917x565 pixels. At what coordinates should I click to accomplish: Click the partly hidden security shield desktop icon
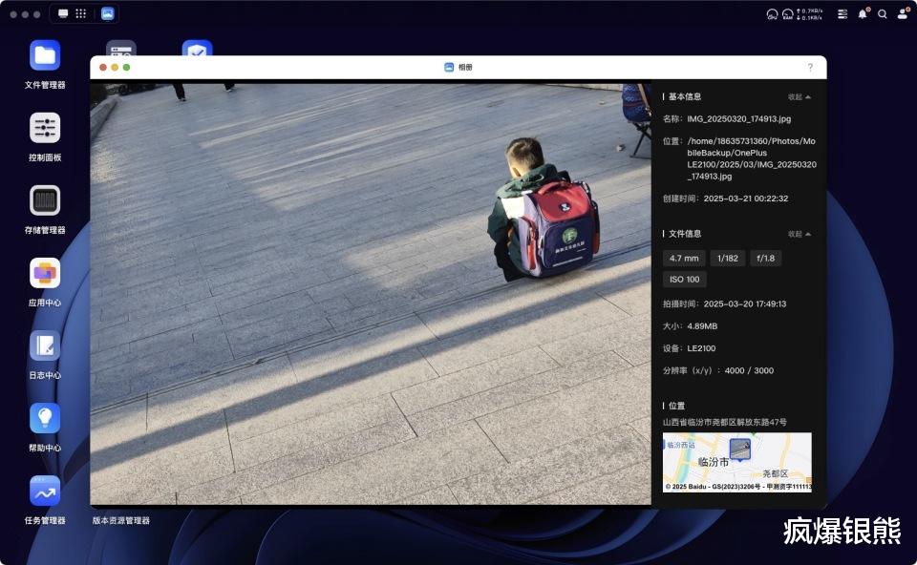click(x=197, y=48)
